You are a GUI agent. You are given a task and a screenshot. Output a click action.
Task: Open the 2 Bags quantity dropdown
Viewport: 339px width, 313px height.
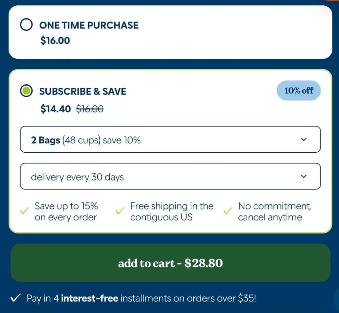tap(170, 140)
